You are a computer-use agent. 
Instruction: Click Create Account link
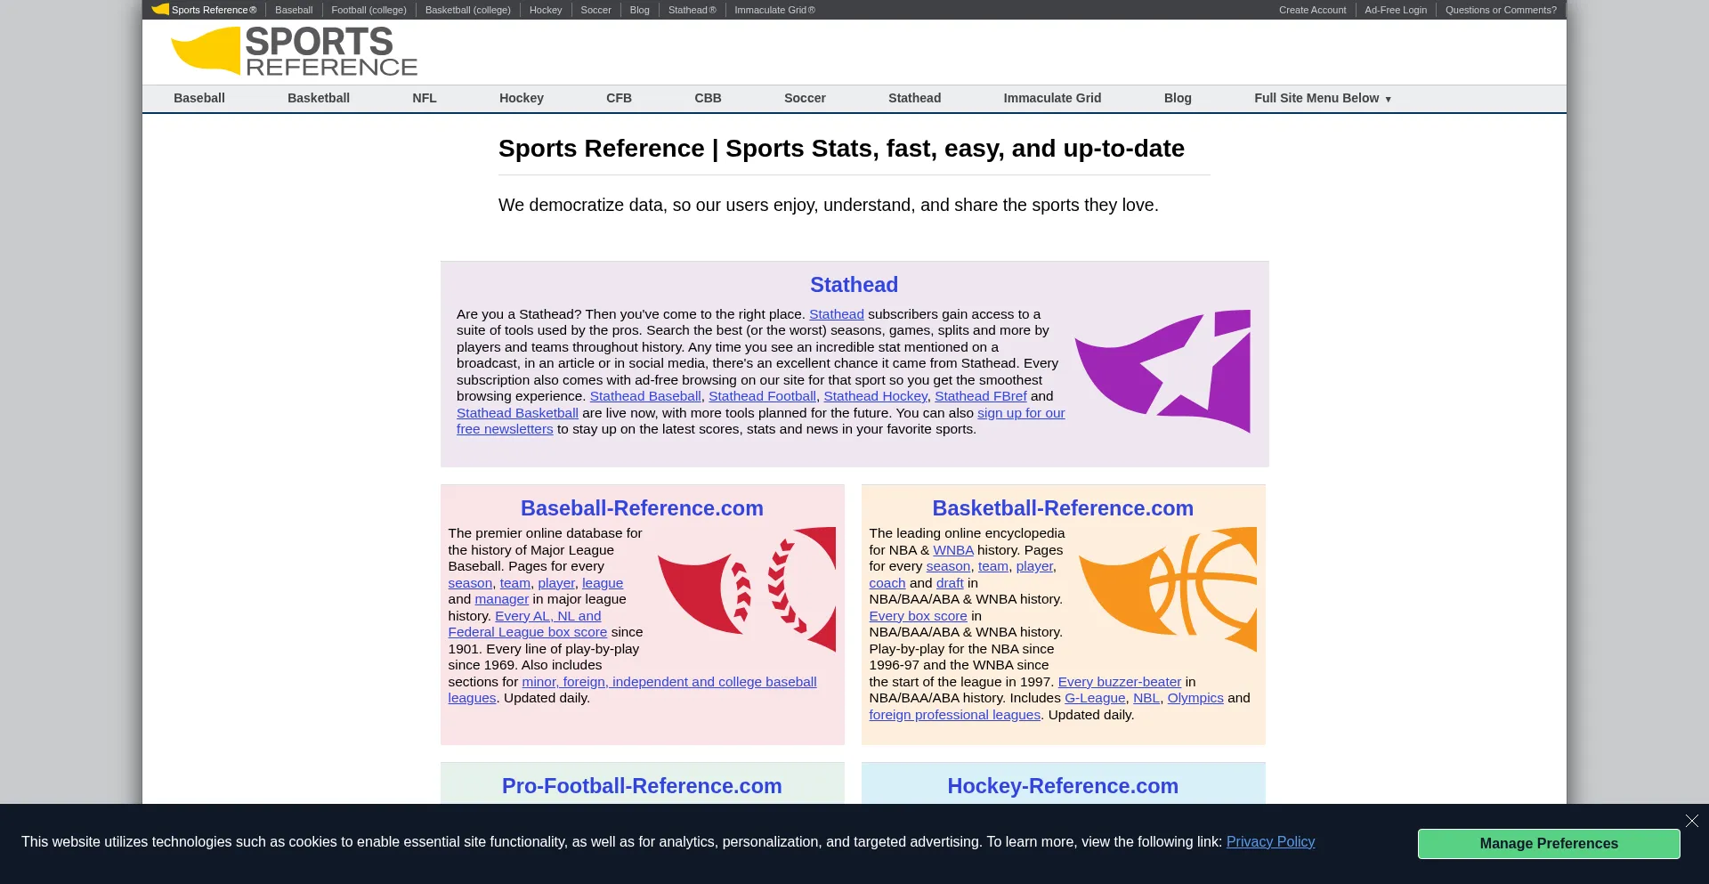click(1312, 10)
